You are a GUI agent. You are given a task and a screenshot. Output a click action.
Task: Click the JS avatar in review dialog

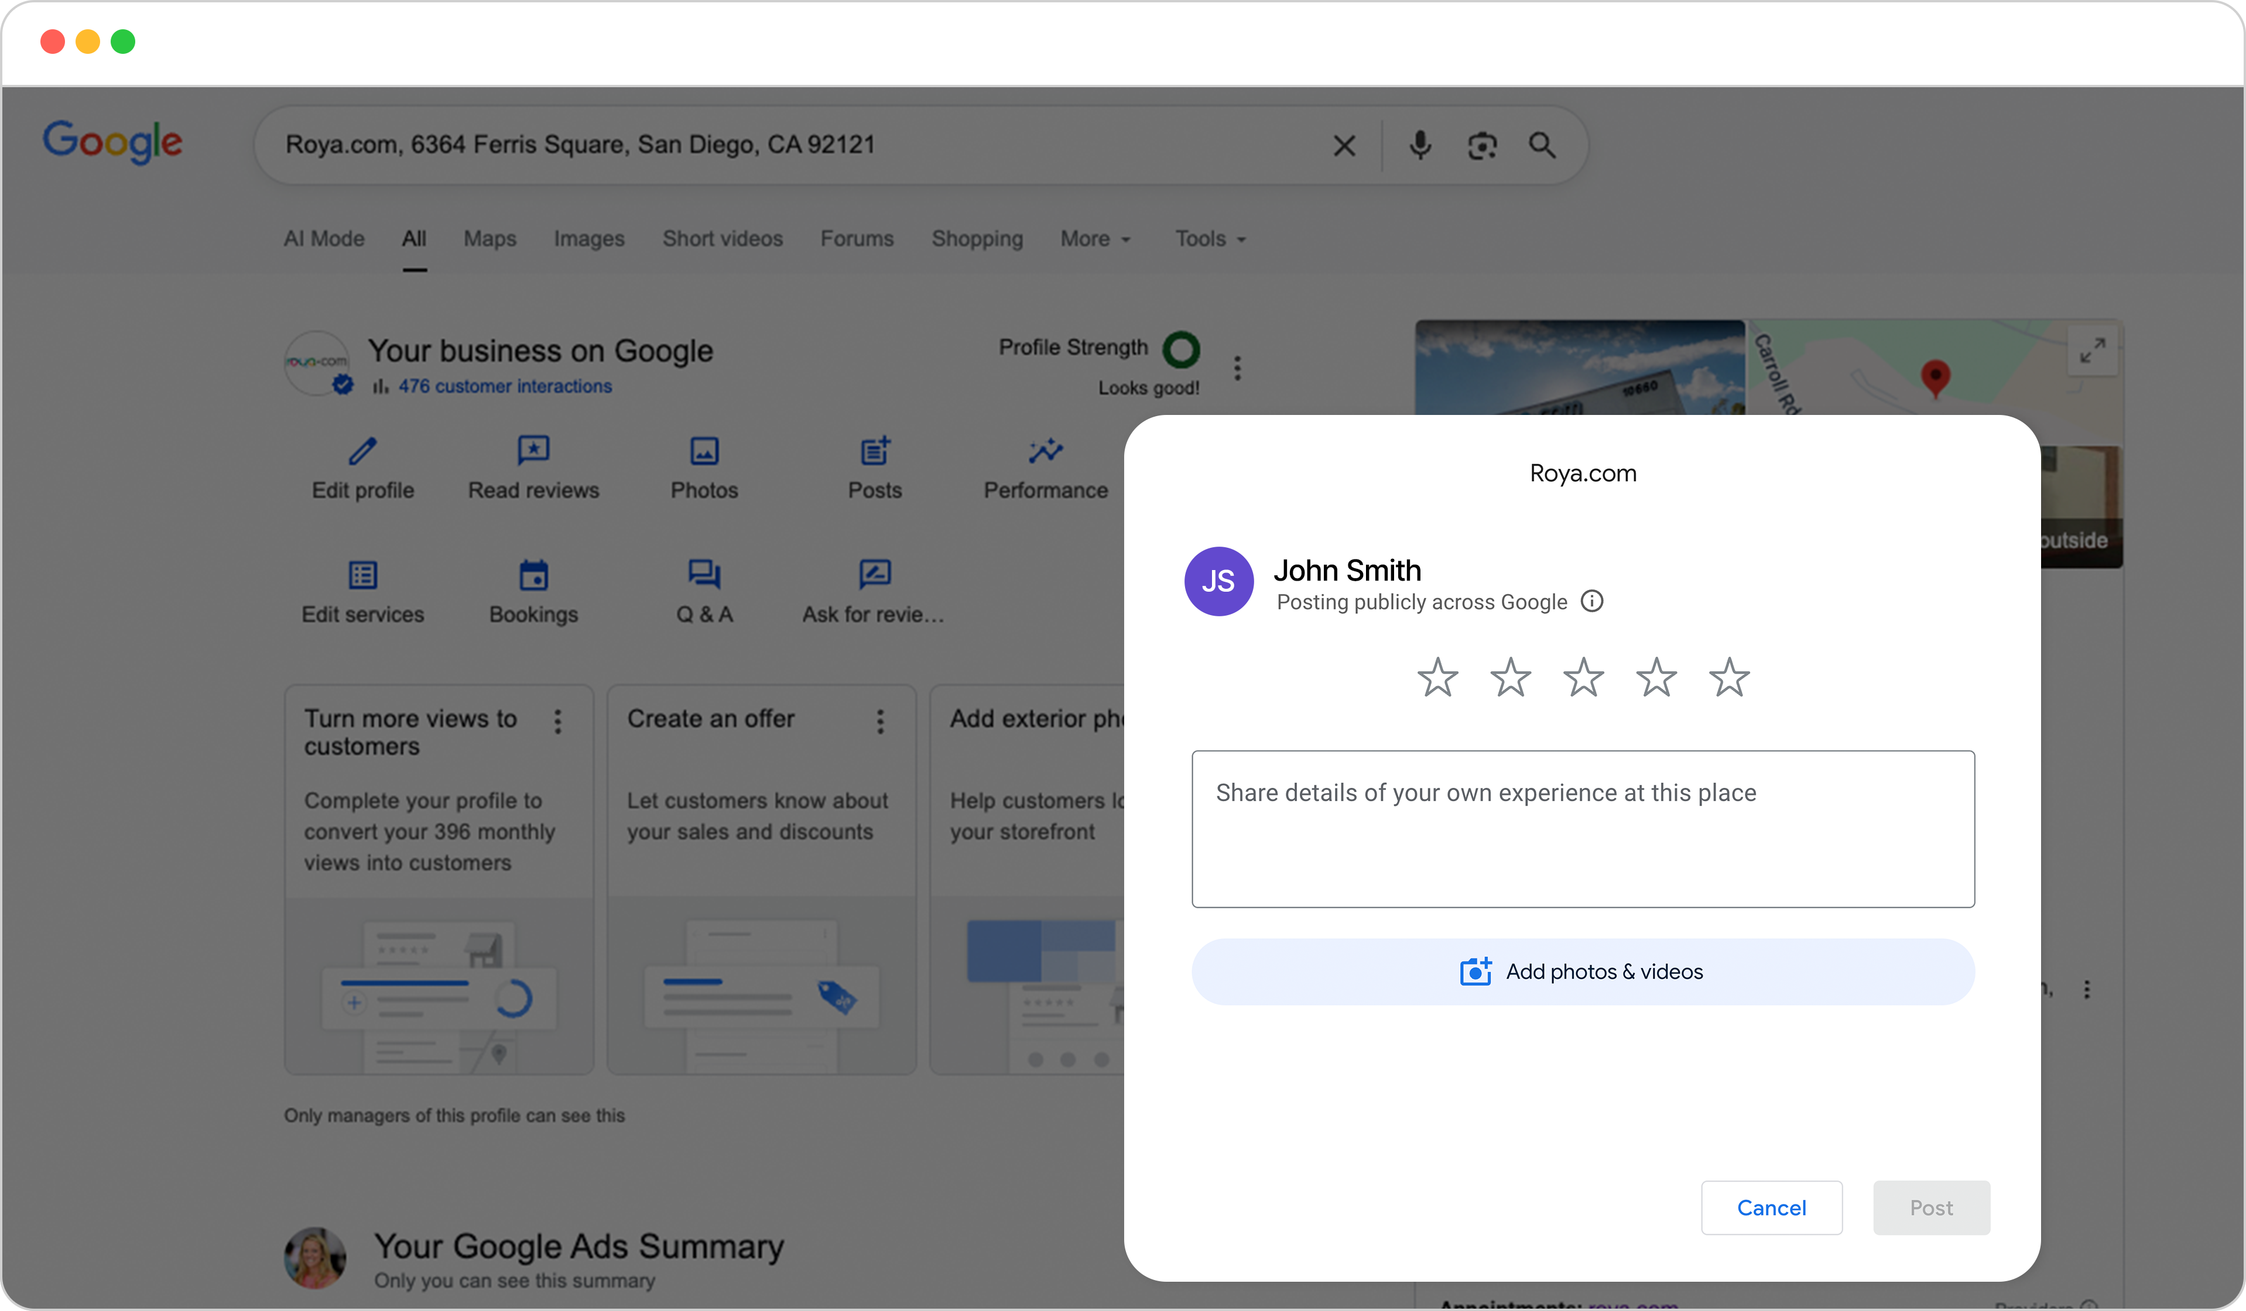pos(1218,582)
